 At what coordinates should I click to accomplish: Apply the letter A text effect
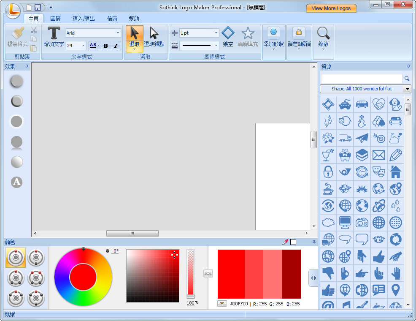click(x=16, y=182)
